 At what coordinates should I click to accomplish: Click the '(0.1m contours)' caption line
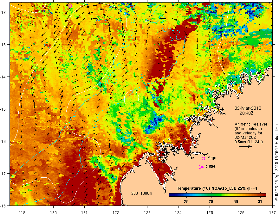pyautogui.click(x=248, y=129)
